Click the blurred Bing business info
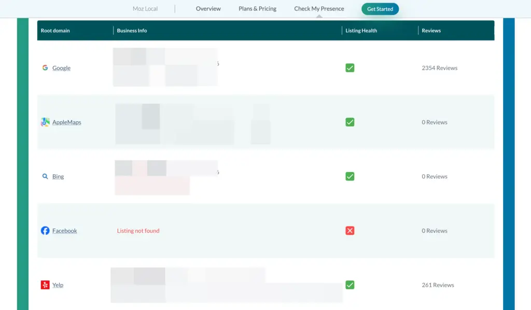Viewport: 531px width, 310px height. [x=166, y=178]
